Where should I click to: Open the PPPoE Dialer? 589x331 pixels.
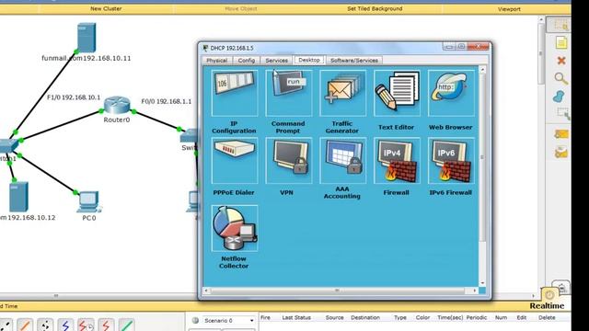[235, 161]
